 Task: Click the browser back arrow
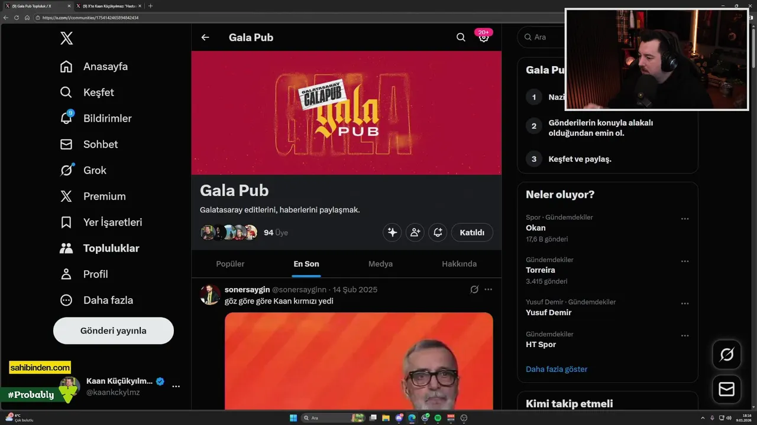pyautogui.click(x=6, y=18)
